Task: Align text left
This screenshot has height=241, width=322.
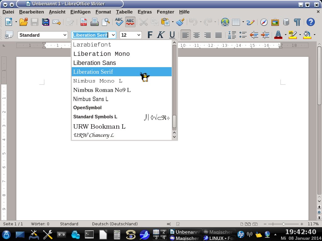Action: 186,35
